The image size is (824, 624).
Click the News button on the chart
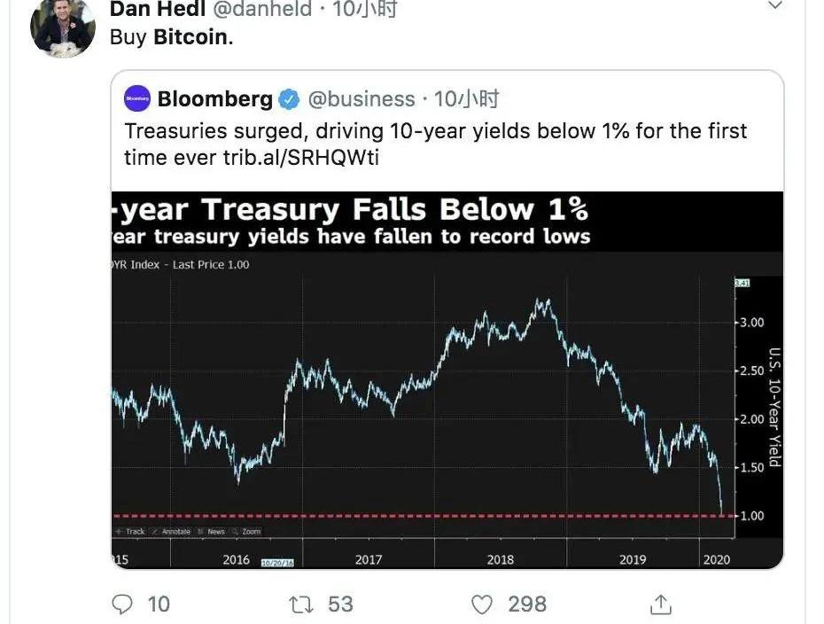[213, 532]
